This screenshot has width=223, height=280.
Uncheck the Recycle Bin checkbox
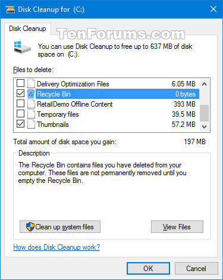[x=20, y=94]
